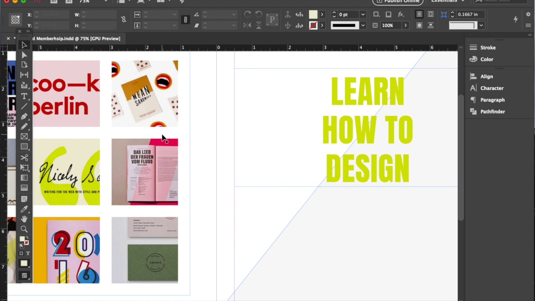The image size is (535, 301).
Task: Expand the opacity 100% slider arrow
Action: 405,26
